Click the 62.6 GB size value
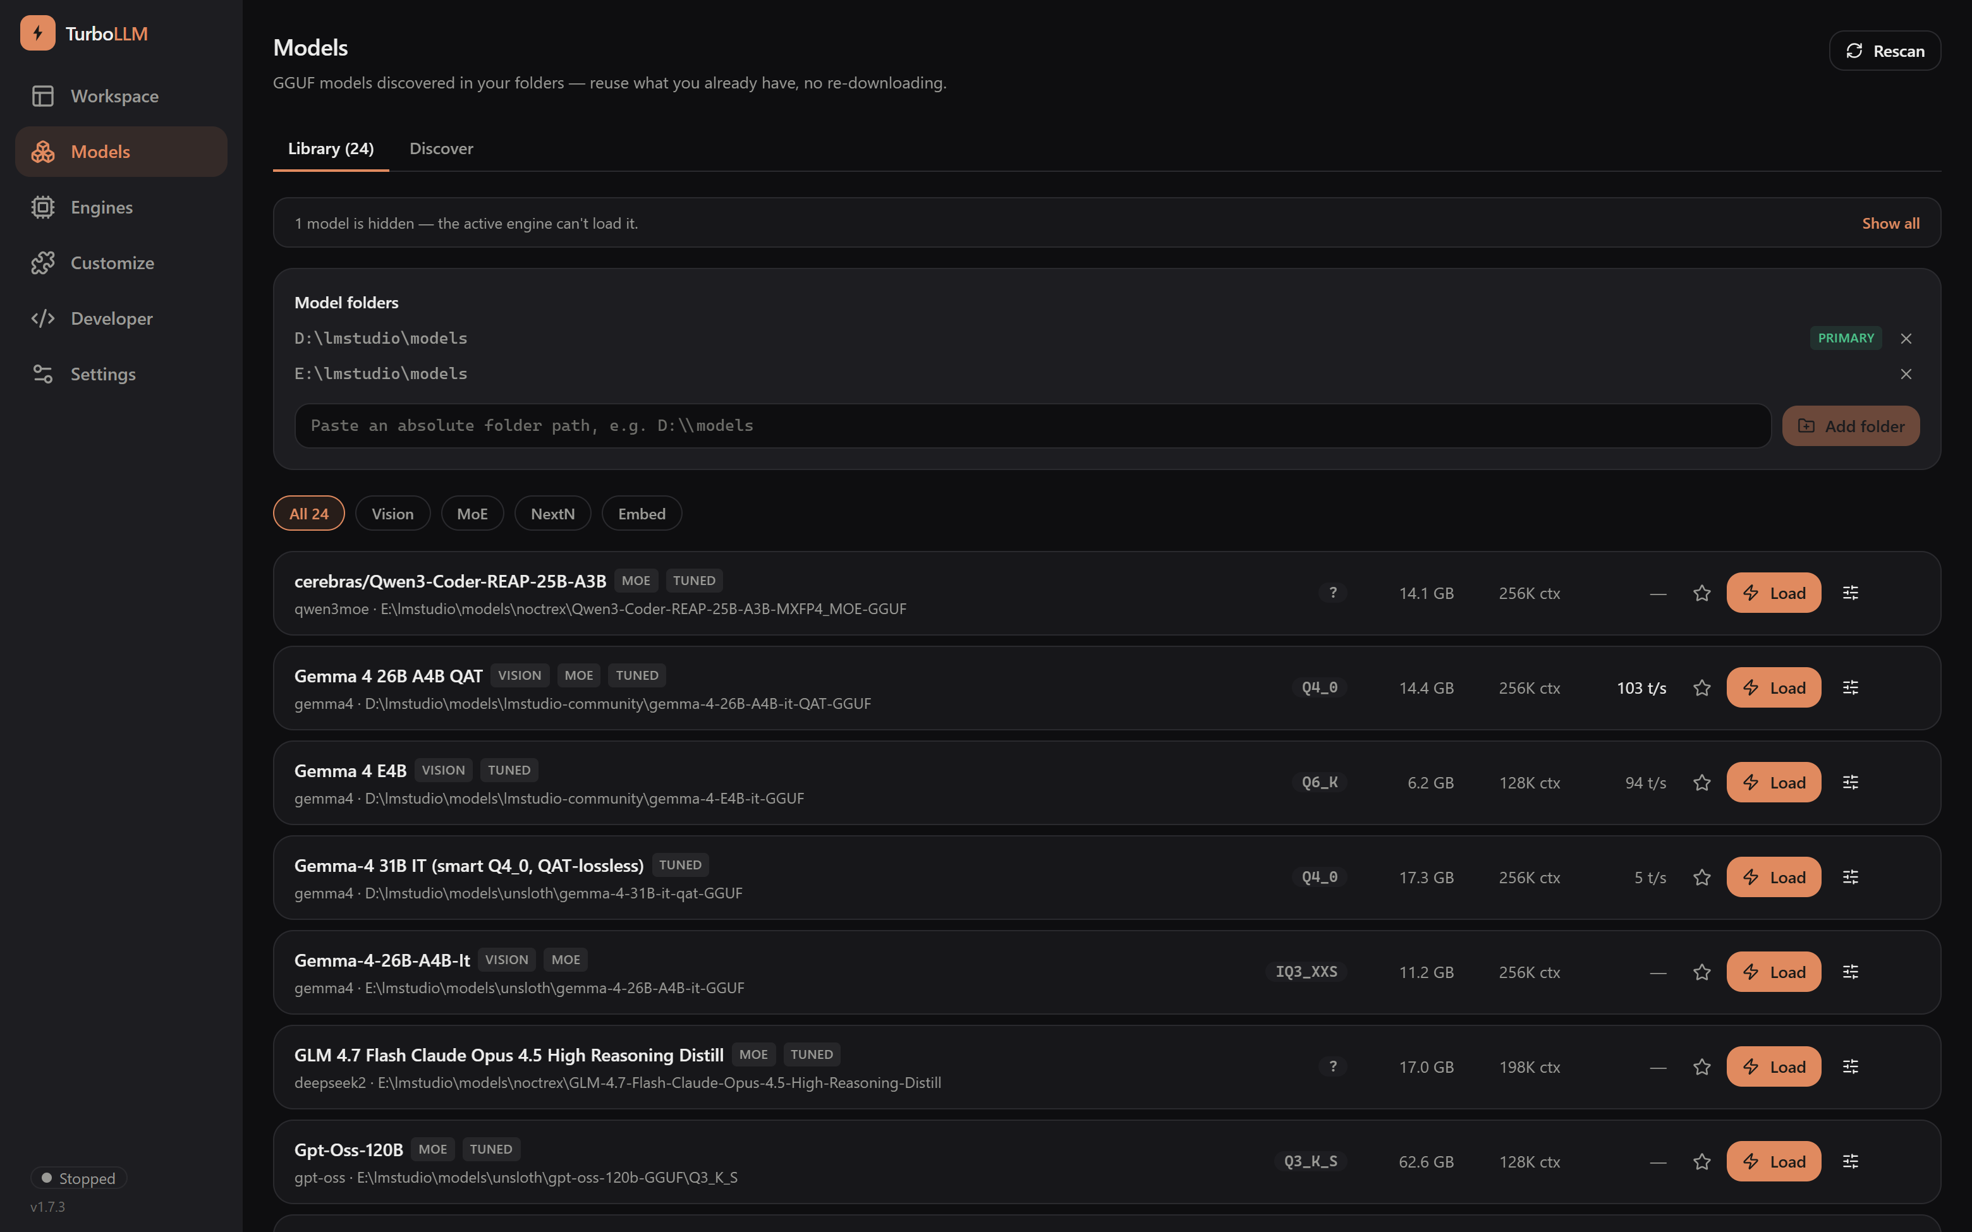1972x1232 pixels. click(x=1426, y=1162)
